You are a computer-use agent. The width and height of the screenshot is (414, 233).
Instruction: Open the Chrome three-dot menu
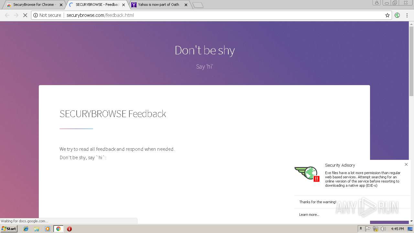coord(407,15)
